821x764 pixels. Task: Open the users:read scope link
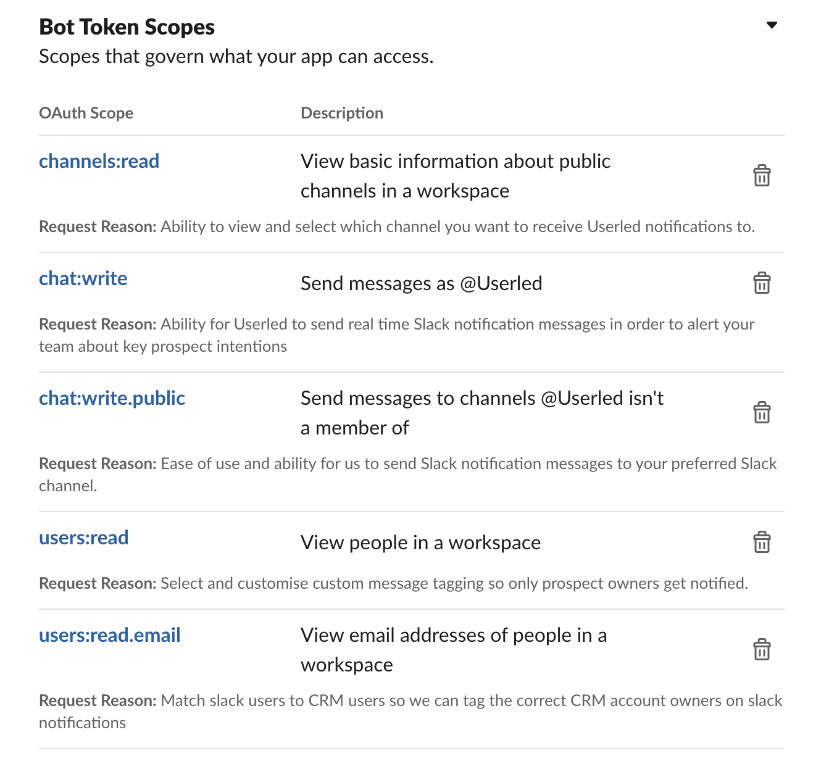(x=83, y=538)
